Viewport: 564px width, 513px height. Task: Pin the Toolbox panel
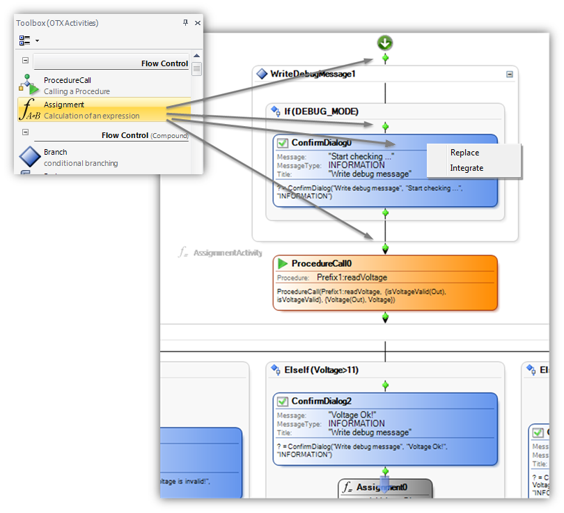click(x=185, y=23)
